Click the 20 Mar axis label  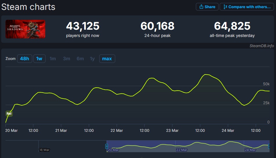point(11,130)
